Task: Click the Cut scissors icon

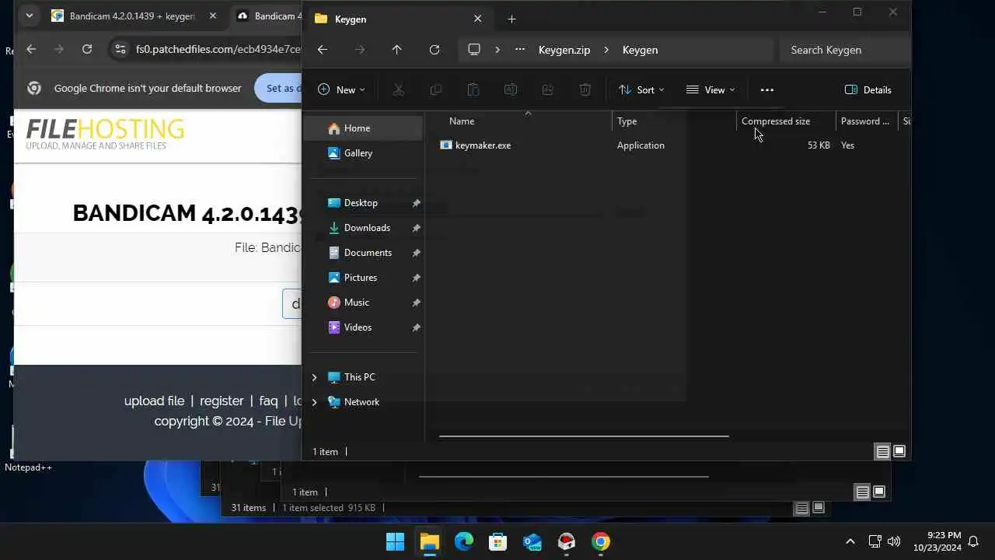Action: (x=399, y=90)
